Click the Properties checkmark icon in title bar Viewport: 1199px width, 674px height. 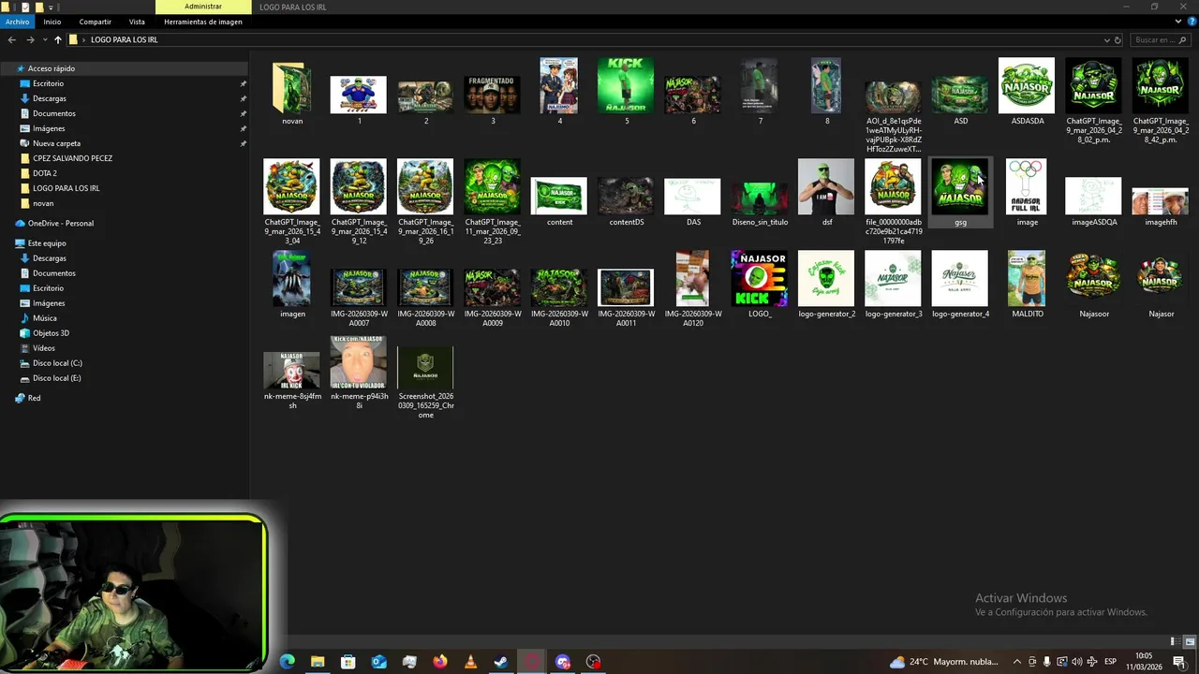pos(25,7)
